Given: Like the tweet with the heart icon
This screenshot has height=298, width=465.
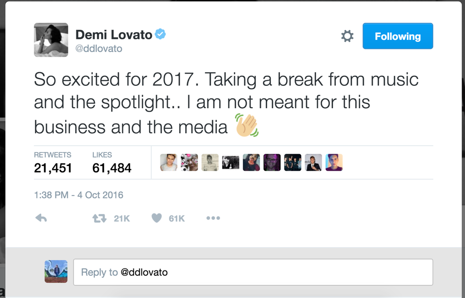Looking at the screenshot, I should coord(157,218).
